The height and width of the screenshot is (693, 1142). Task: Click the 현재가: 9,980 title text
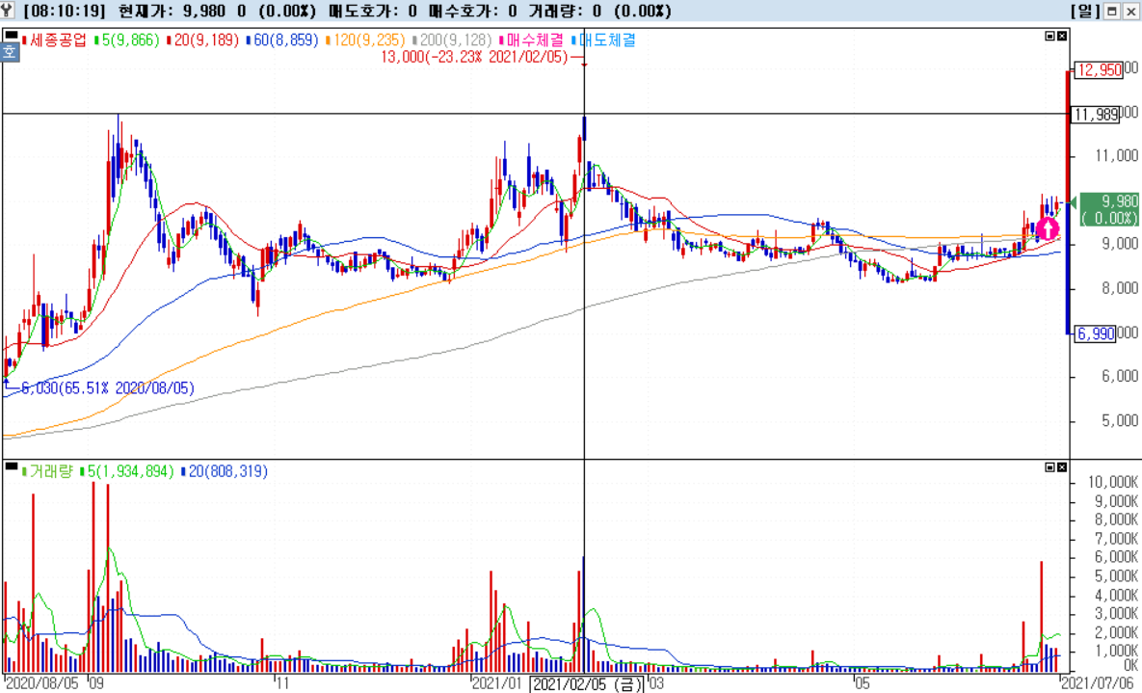[x=172, y=11]
